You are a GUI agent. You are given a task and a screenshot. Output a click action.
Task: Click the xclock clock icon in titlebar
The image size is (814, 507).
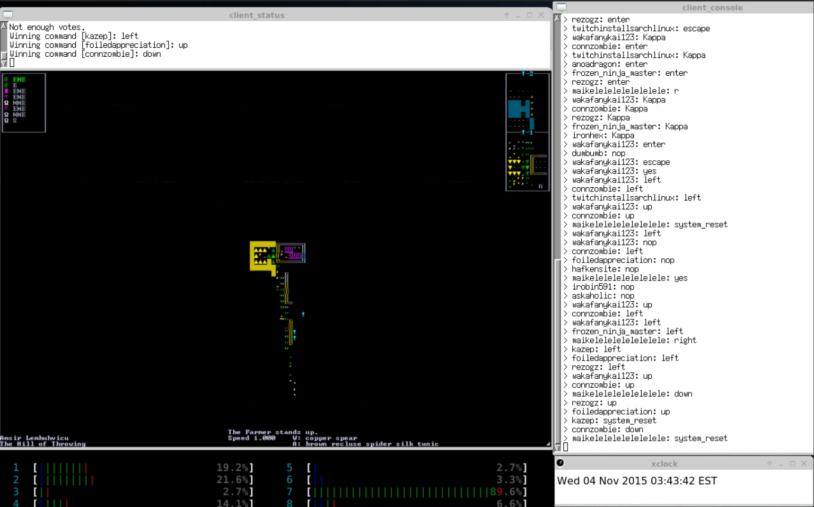point(560,463)
